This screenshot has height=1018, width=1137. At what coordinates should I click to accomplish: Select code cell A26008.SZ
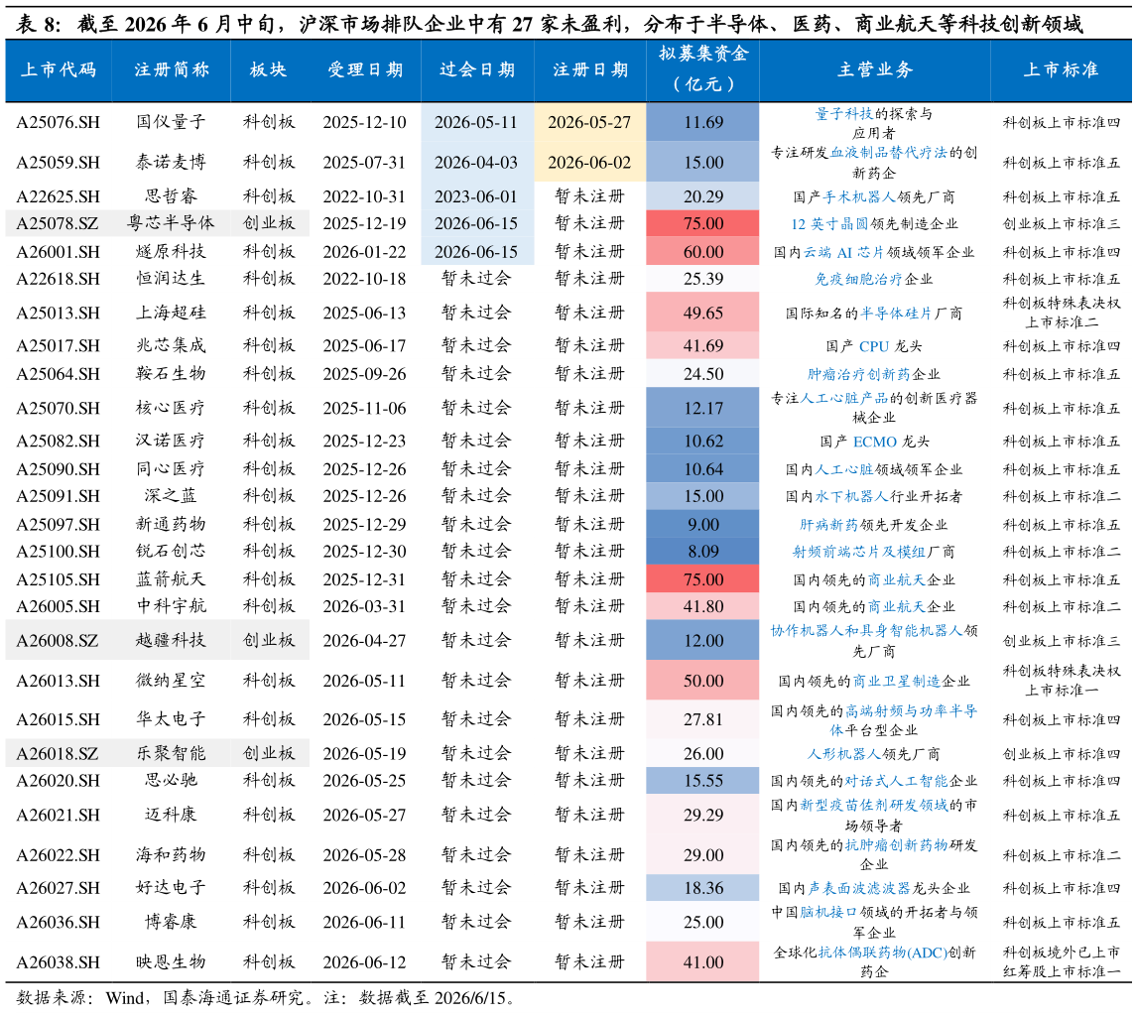pos(58,641)
